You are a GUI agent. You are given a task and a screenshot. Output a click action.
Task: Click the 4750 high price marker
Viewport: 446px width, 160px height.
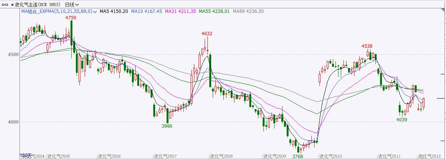click(x=71, y=18)
